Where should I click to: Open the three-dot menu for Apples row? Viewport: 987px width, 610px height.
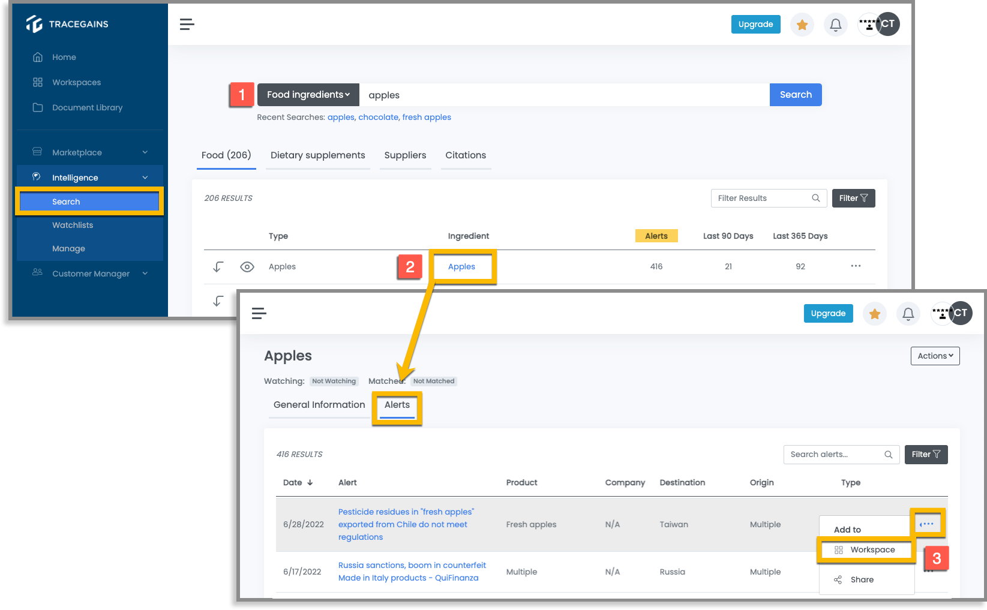click(856, 266)
